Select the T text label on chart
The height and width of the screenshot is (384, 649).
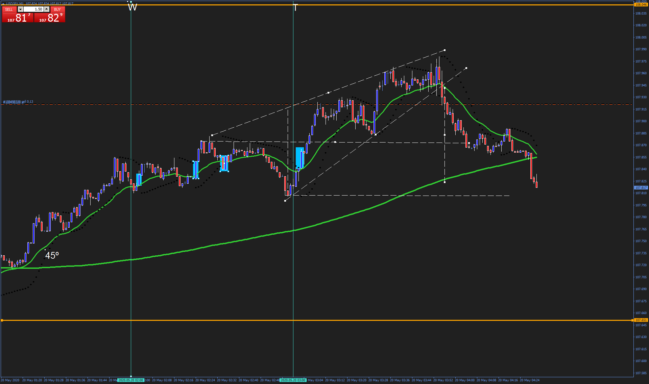tap(295, 8)
